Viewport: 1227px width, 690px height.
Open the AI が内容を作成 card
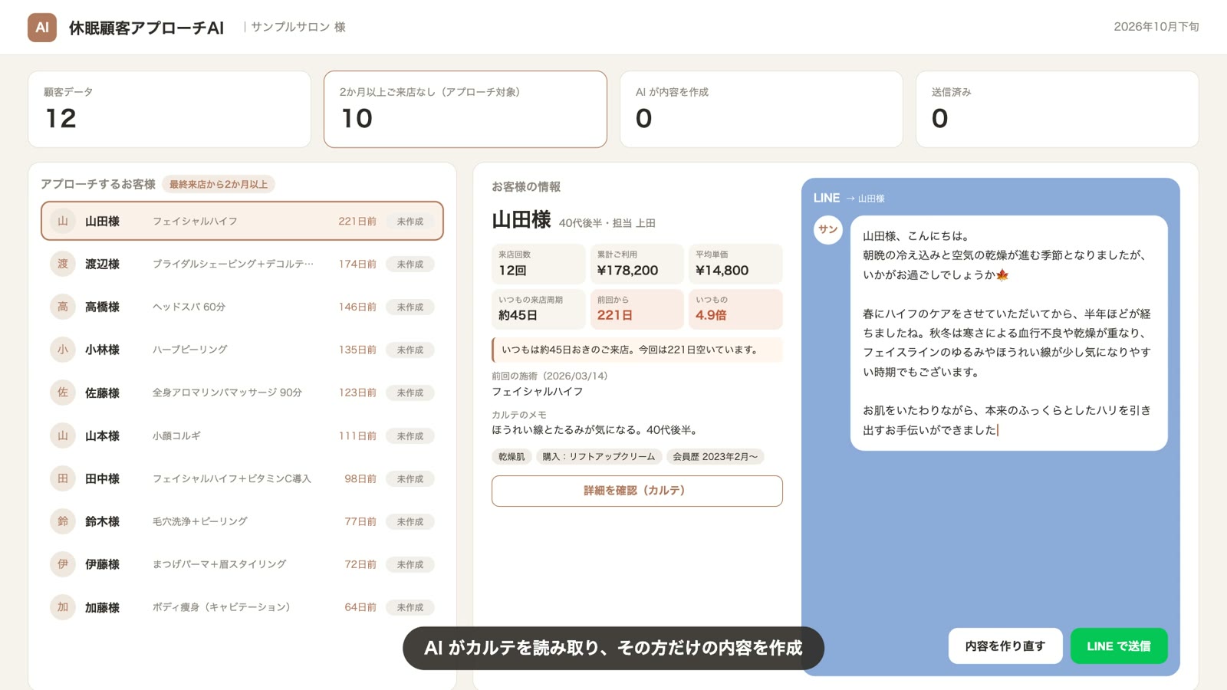[762, 109]
